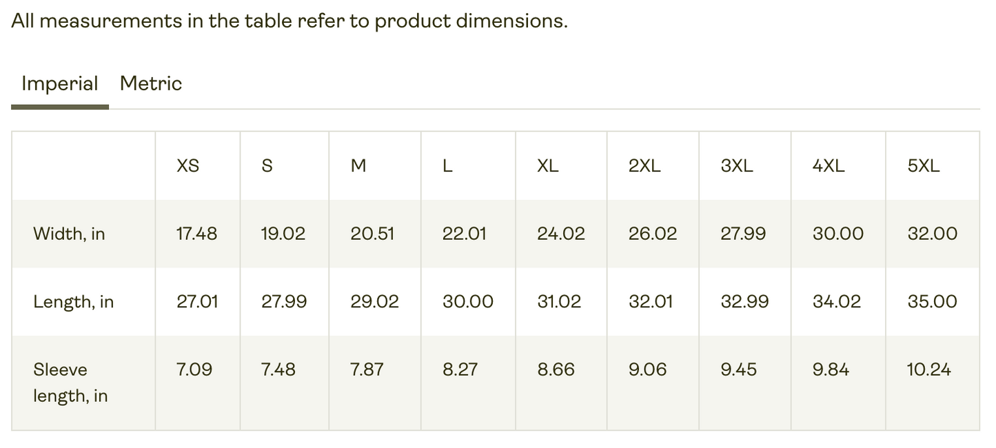This screenshot has width=996, height=448.
Task: Click the 10.24 sleeve length value
Action: (x=928, y=369)
